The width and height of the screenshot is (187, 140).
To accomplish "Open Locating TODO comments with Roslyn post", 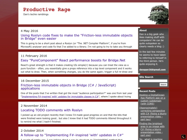I will pyautogui.click(x=52, y=110).
